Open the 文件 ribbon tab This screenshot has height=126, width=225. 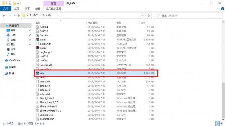(x=6, y=9)
